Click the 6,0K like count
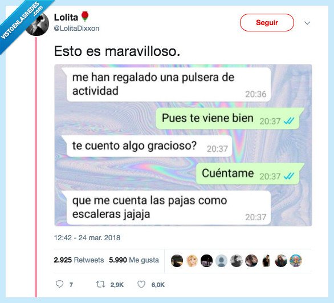The width and height of the screenshot is (334, 303). point(158,285)
